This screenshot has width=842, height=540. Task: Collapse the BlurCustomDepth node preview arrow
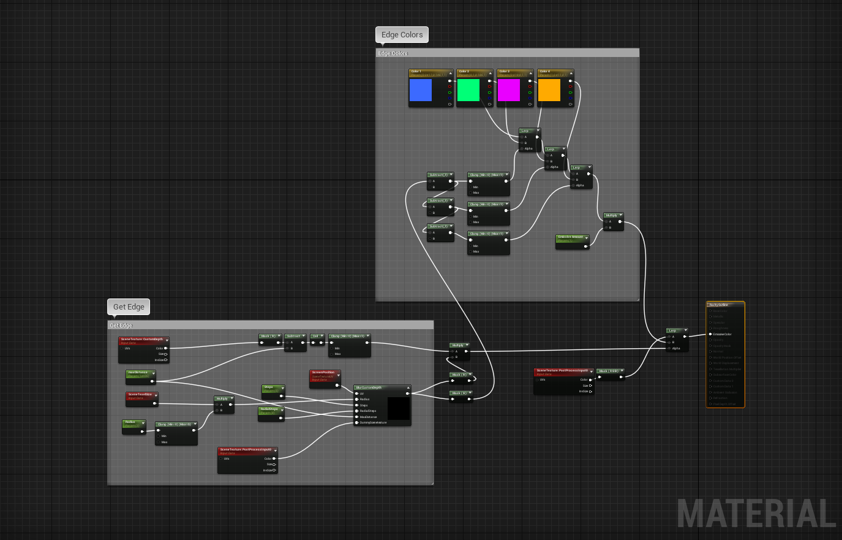point(408,387)
